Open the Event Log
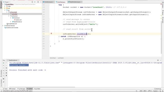The image size is (164, 92). pyautogui.click(x=158, y=89)
